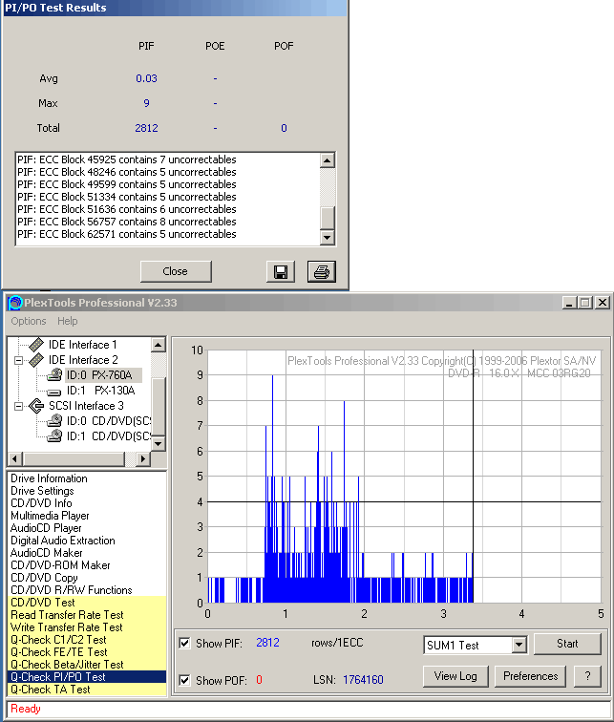Collapse the SCSI Interface 3 tree node
The image size is (614, 722).
18,406
